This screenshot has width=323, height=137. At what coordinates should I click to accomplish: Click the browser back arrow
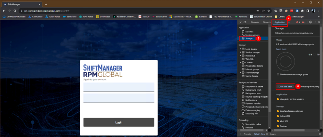tap(4, 11)
